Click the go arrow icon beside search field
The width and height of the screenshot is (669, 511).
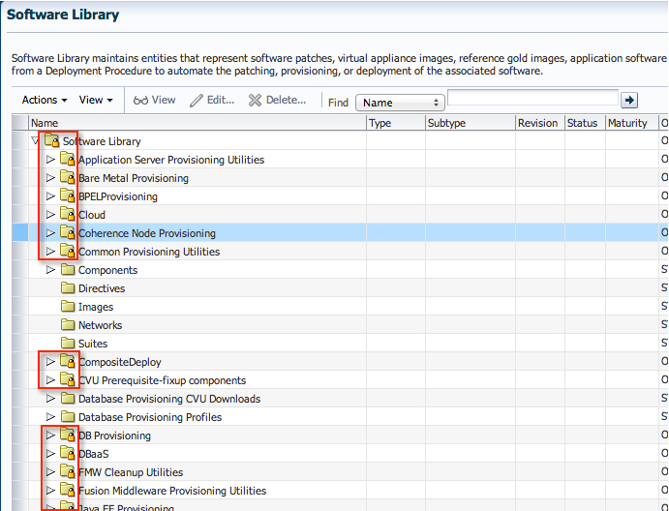tap(629, 101)
